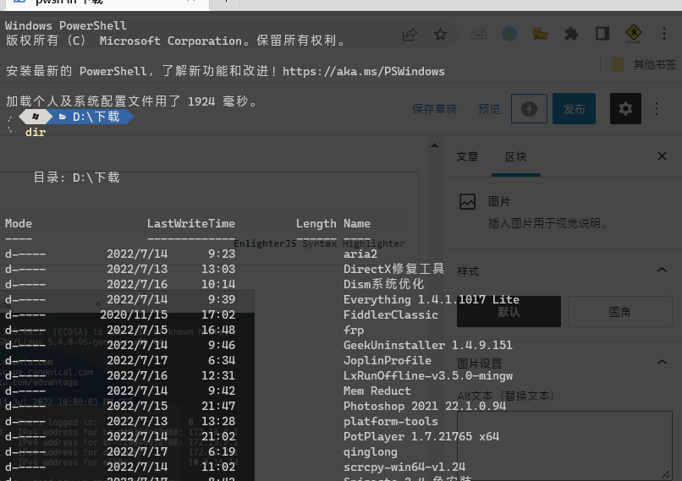
Task: Click the 'scrcpy-win64-v1.24' entry
Action: [404, 467]
